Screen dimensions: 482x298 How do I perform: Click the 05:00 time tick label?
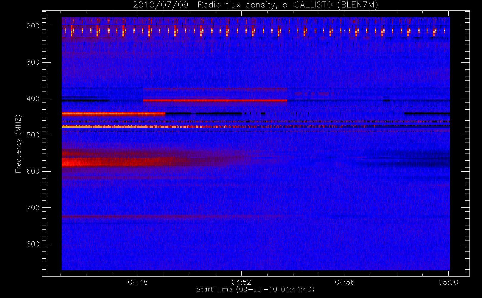click(x=448, y=282)
